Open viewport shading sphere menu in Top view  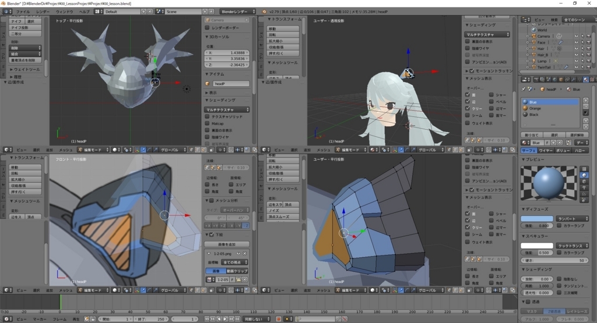[116, 150]
